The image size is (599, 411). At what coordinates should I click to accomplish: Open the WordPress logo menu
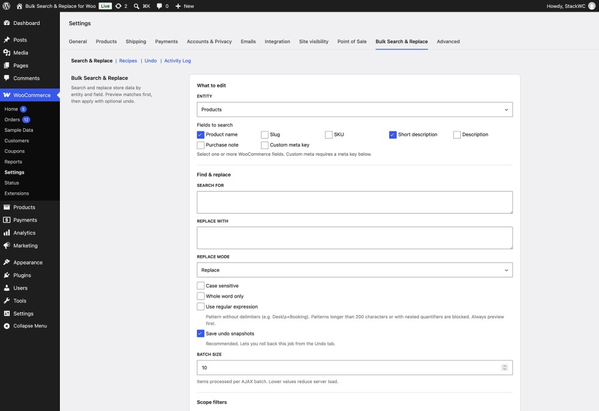point(7,6)
